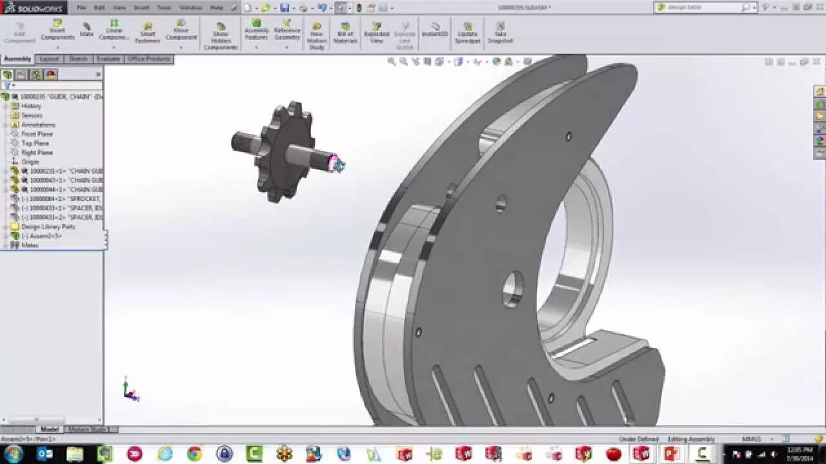This screenshot has height=464, width=826.
Task: Expand the Linear Component dropdown arrow
Action: coord(114,48)
